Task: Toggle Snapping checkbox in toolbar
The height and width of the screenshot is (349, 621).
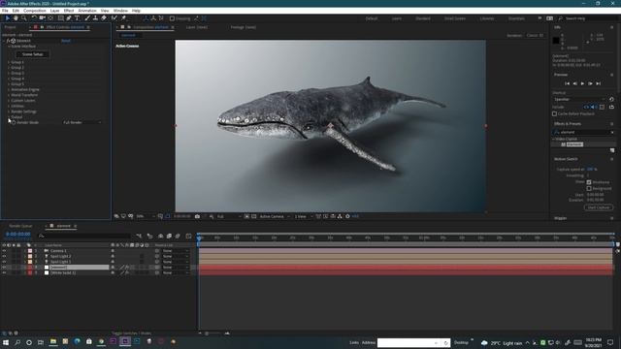Action: pos(172,18)
